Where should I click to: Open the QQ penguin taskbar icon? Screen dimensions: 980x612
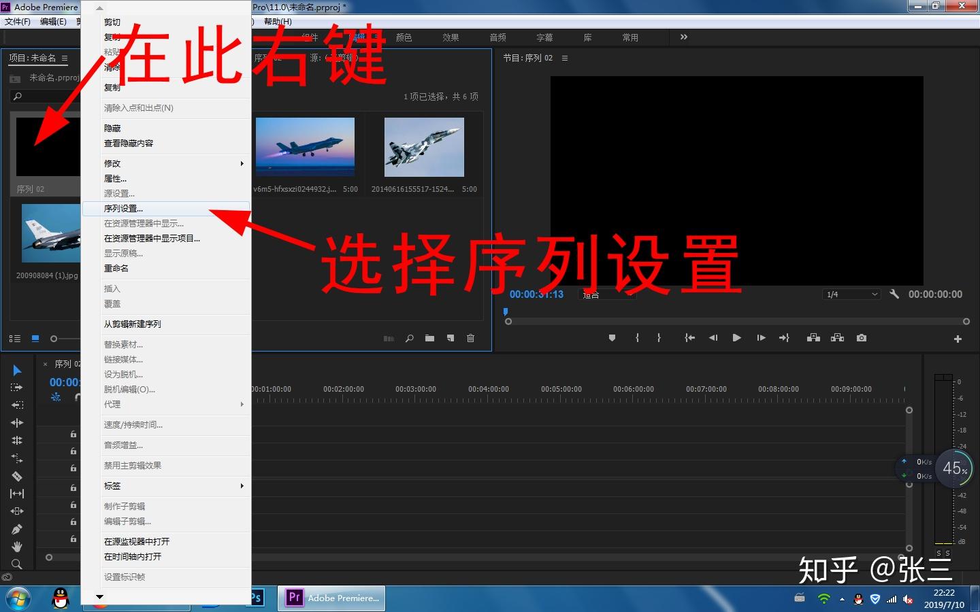[61, 598]
